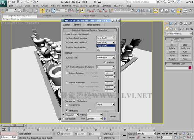Viewport: 194px width, 140px height.
Task: Click the Mirror tool icon in the toolbar
Action: coord(138,11)
